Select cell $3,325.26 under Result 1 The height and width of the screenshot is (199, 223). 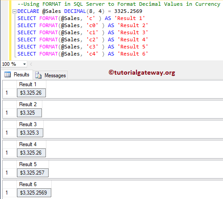[x=31, y=93]
